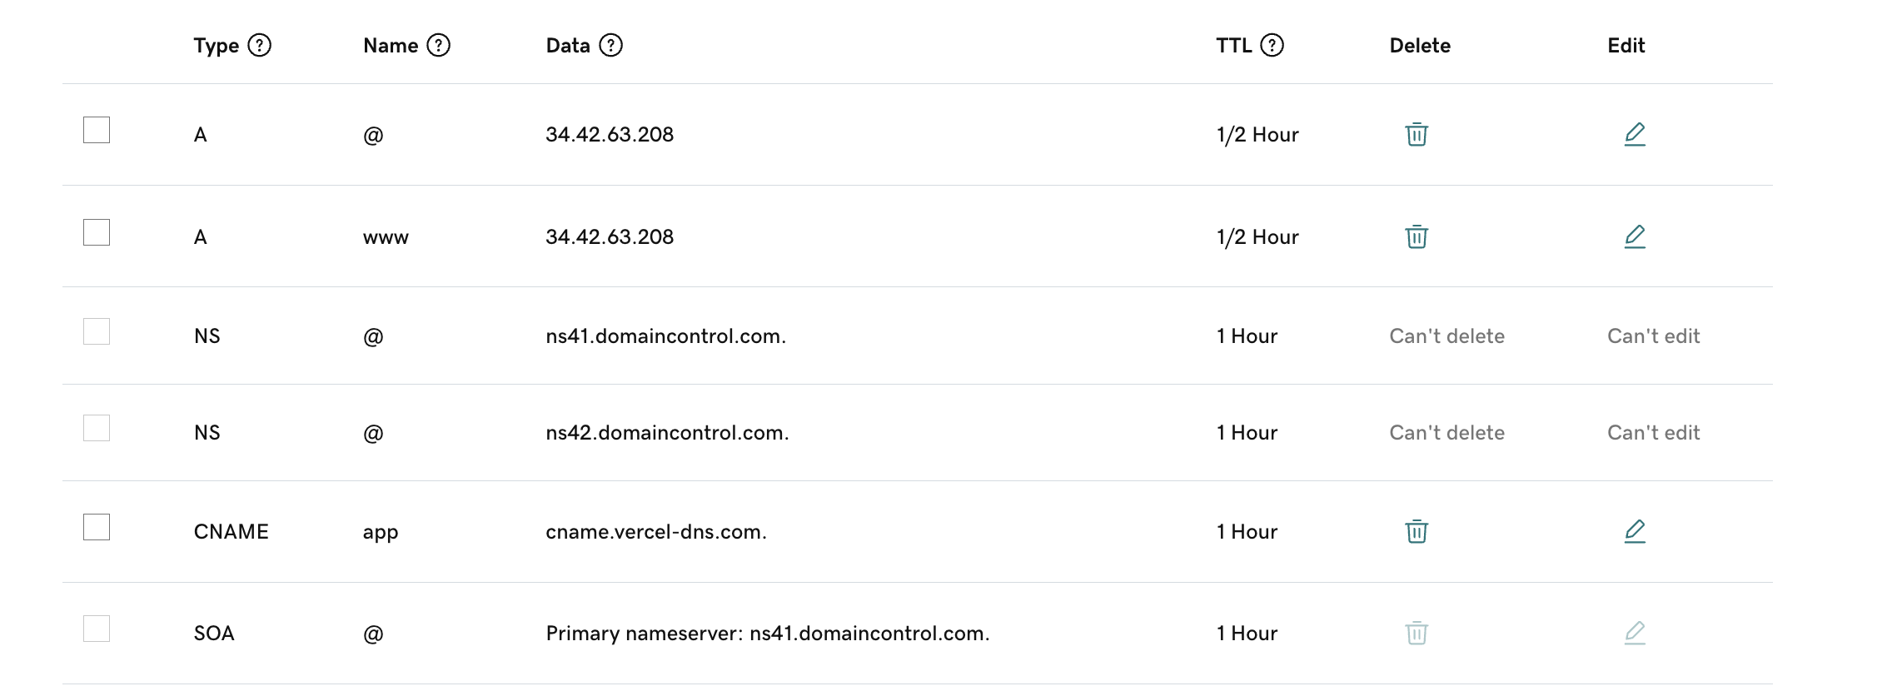This screenshot has width=1902, height=696.
Task: Click the SOA record's edit pencil
Action: coord(1635,633)
